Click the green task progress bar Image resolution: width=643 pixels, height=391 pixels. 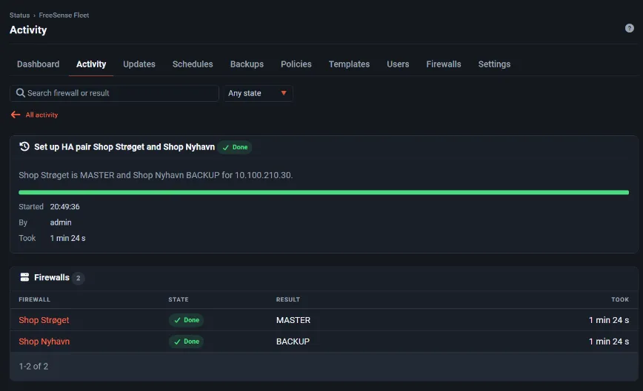point(324,192)
